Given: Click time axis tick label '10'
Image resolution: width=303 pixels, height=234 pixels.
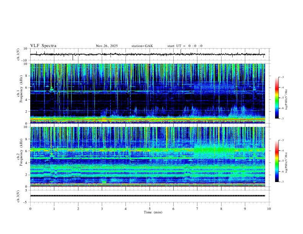Looking at the screenshot, I should [269, 209].
